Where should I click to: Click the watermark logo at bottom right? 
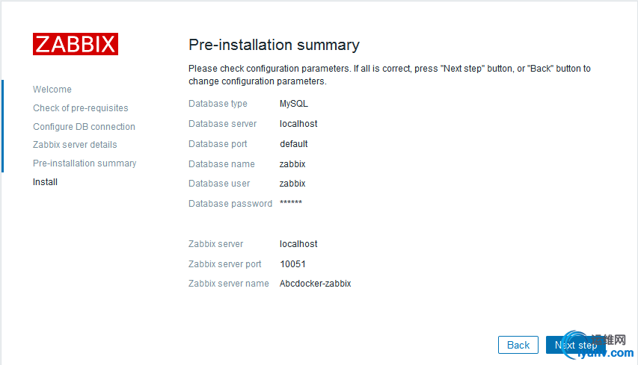[x=598, y=346]
